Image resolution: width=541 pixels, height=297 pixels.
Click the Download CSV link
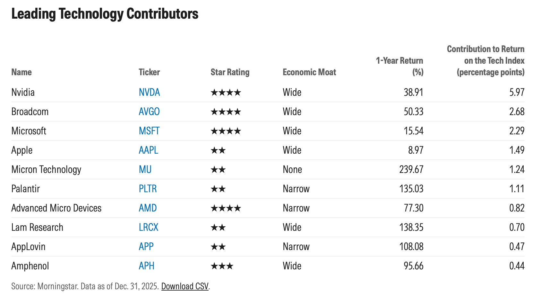point(185,286)
